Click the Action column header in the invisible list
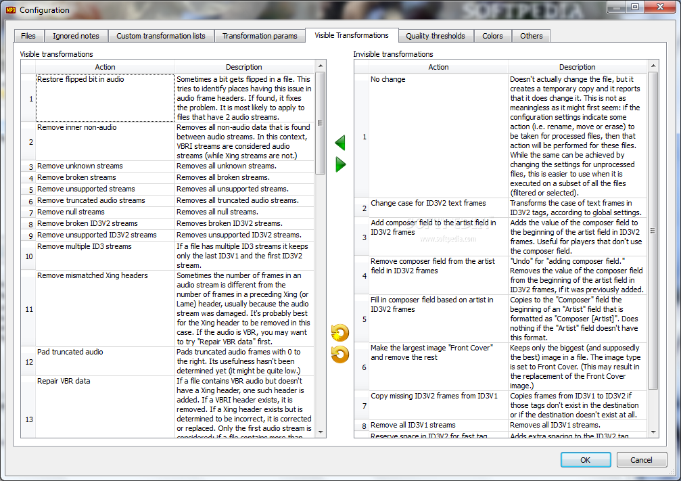Viewport: 681px width, 481px height. tap(439, 67)
